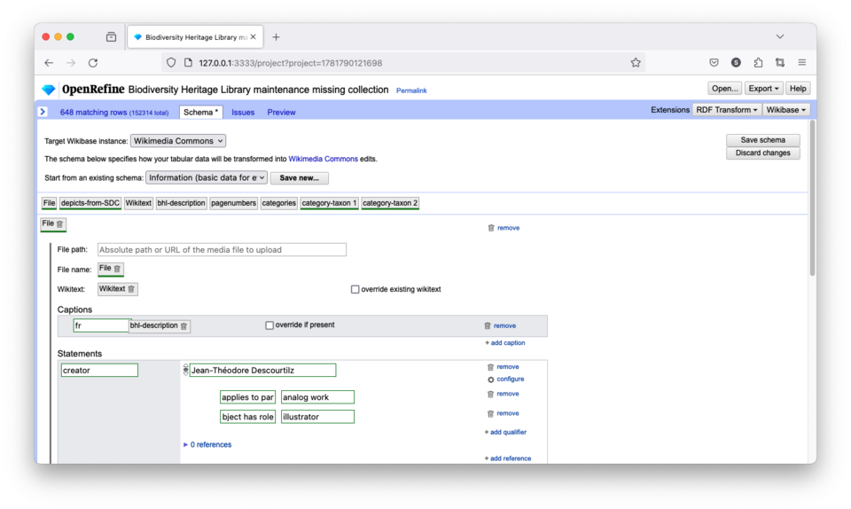Click the illustrator value field

pos(317,417)
